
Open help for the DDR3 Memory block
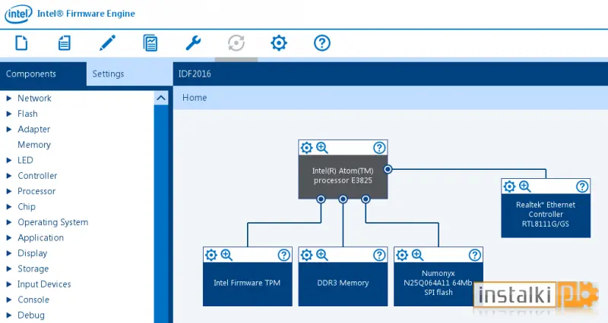379,255
